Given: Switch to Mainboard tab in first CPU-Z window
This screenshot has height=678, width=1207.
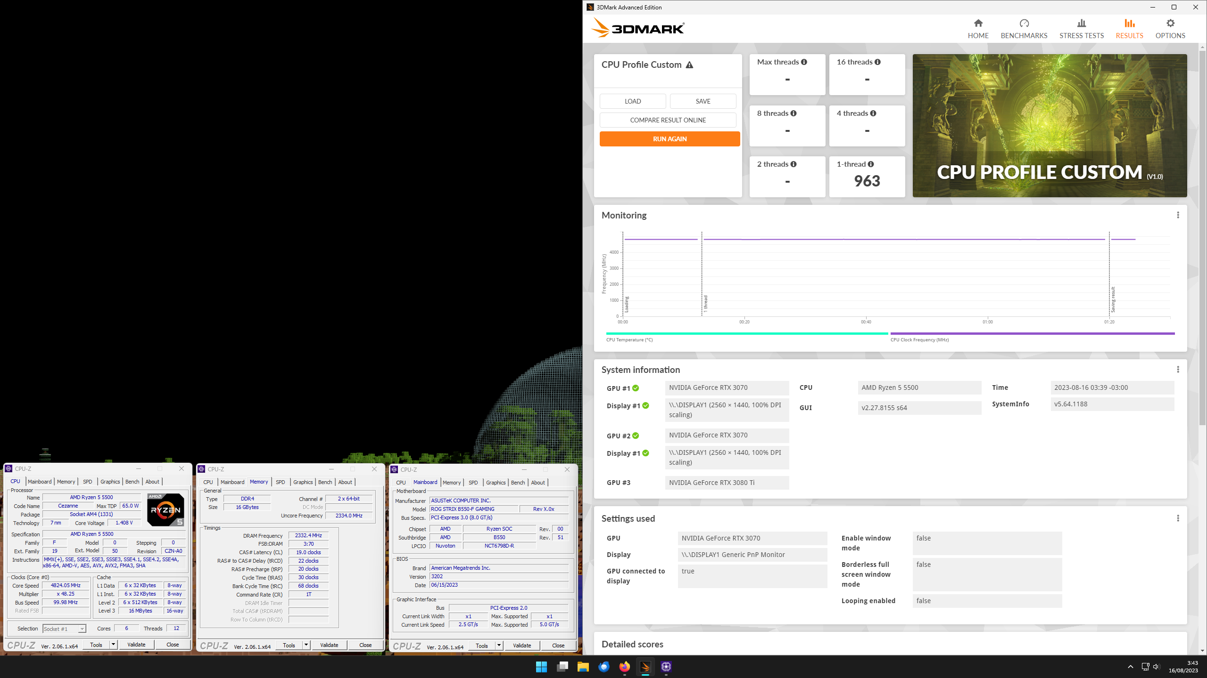Looking at the screenshot, I should click(x=40, y=482).
